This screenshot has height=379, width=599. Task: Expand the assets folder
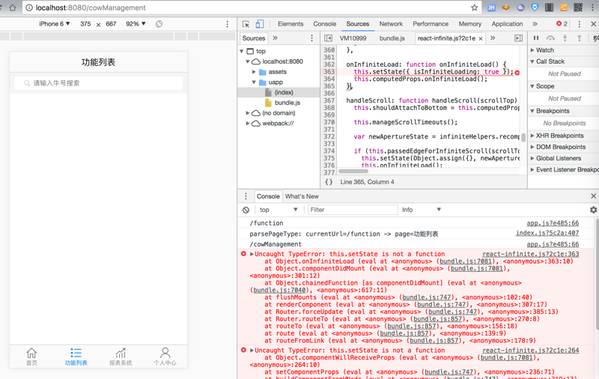click(x=254, y=72)
